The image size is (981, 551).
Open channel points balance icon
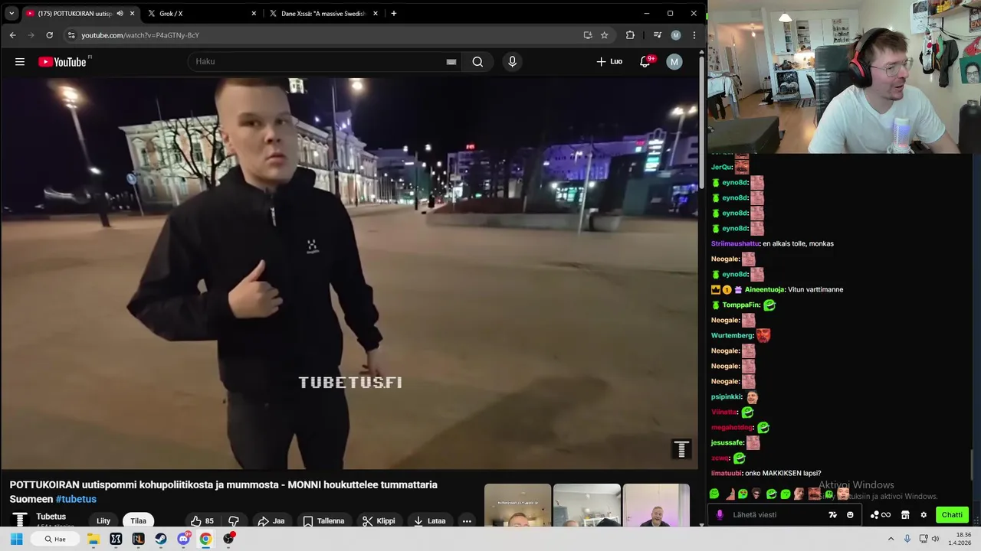pyautogui.click(x=881, y=515)
